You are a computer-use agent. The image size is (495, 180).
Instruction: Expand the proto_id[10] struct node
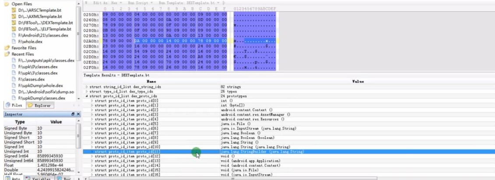point(92,147)
